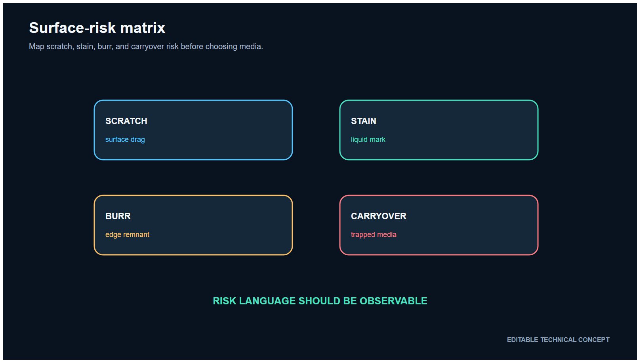Click the 'trapped media' subtitle text
The image size is (637, 363).
(374, 235)
